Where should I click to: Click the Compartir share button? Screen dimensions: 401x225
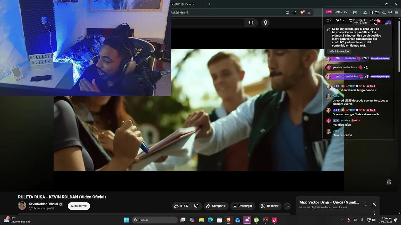(x=216, y=206)
